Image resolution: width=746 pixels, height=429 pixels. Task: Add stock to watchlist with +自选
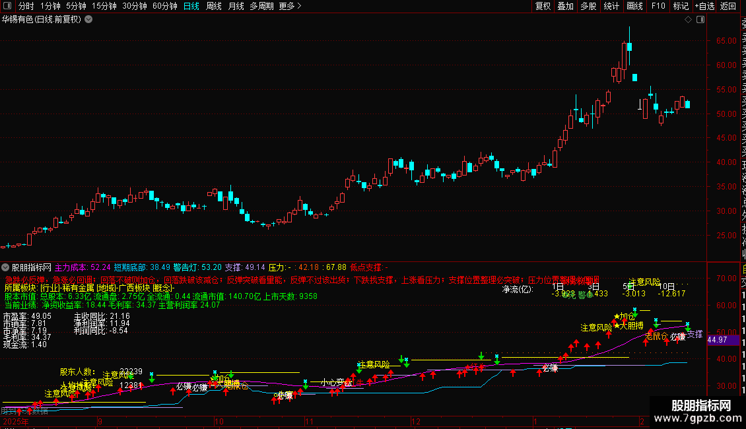[704, 6]
